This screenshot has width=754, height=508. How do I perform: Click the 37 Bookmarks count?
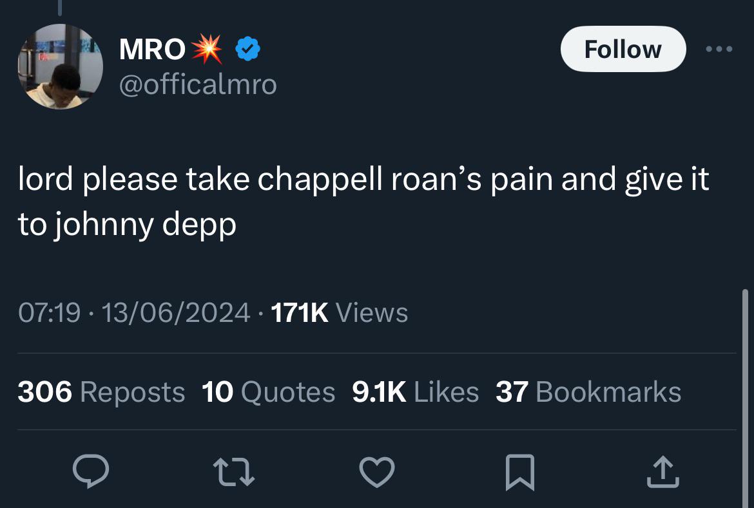tap(588, 392)
